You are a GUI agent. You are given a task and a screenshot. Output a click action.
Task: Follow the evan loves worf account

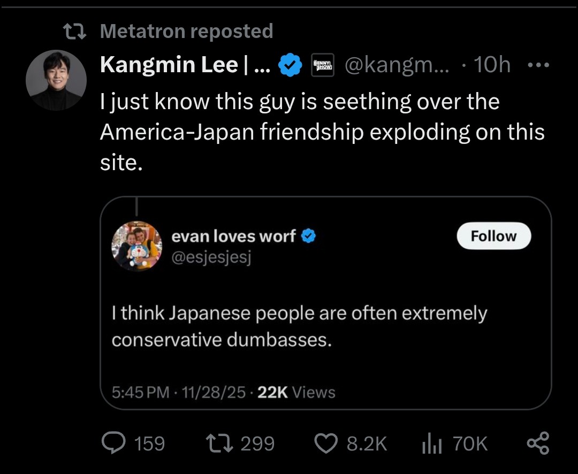click(x=493, y=236)
